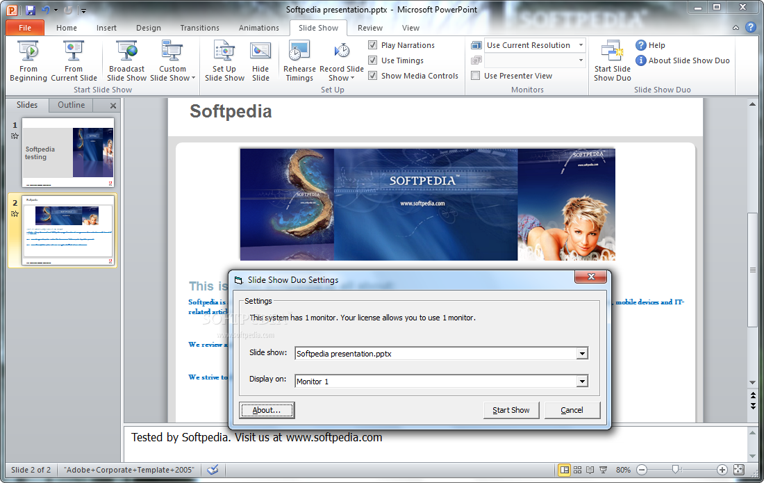Switch to the Design tab

(149, 28)
